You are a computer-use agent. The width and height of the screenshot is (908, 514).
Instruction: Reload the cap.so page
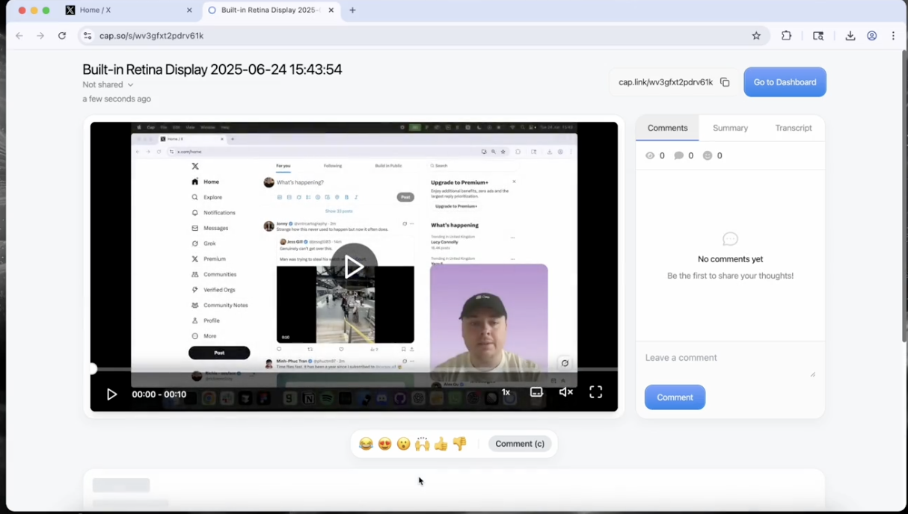[x=62, y=36]
